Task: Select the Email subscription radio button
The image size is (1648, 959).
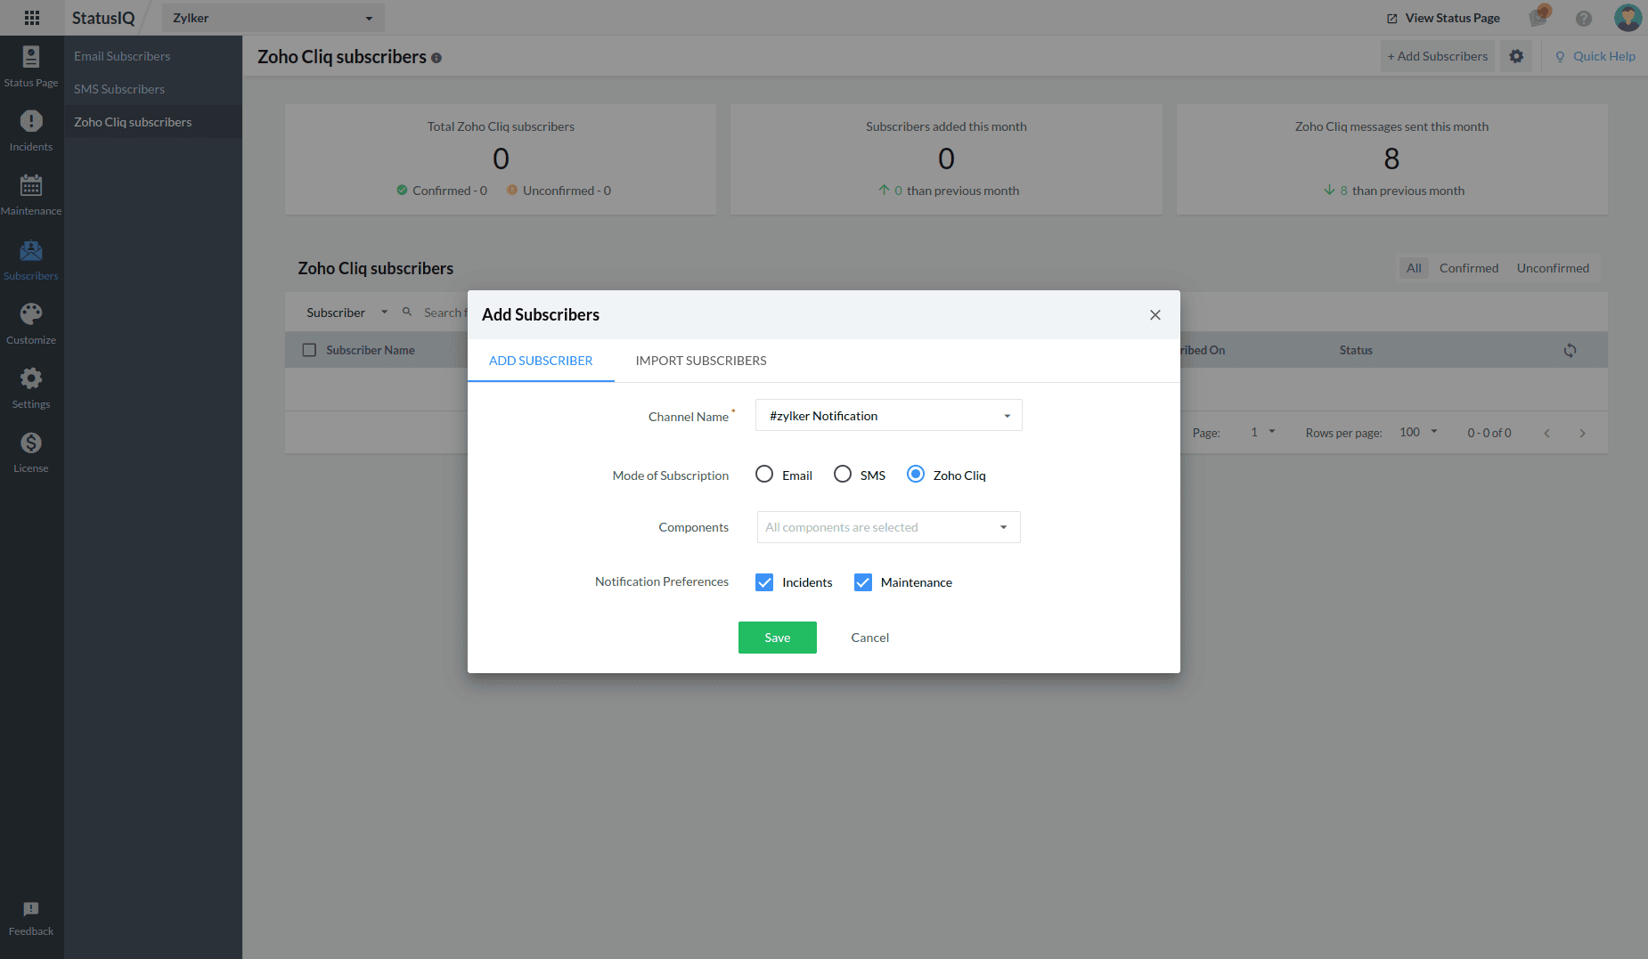Action: tap(764, 475)
